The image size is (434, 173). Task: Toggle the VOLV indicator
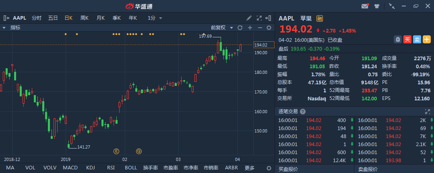tap(50, 168)
